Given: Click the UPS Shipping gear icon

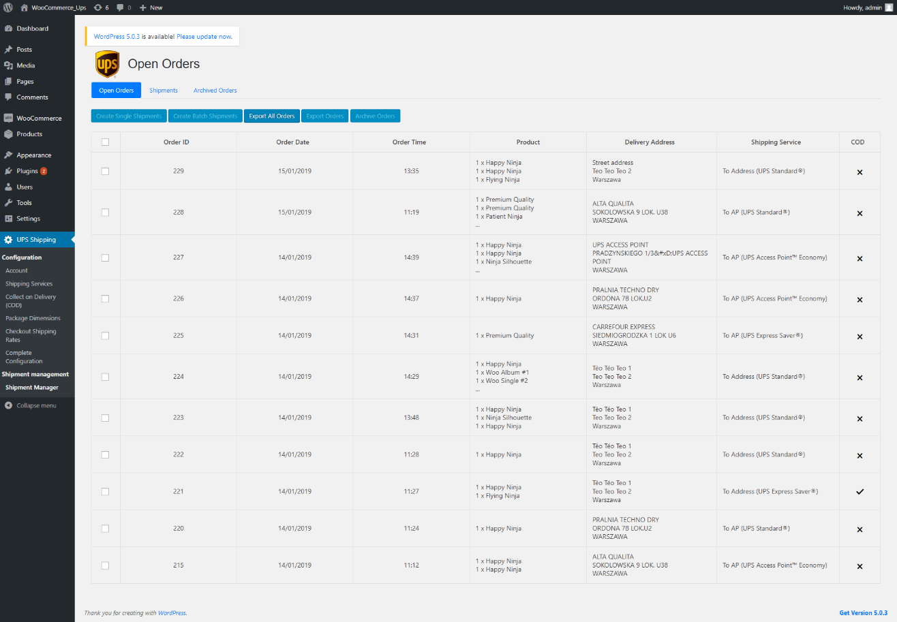Looking at the screenshot, I should click(x=8, y=240).
